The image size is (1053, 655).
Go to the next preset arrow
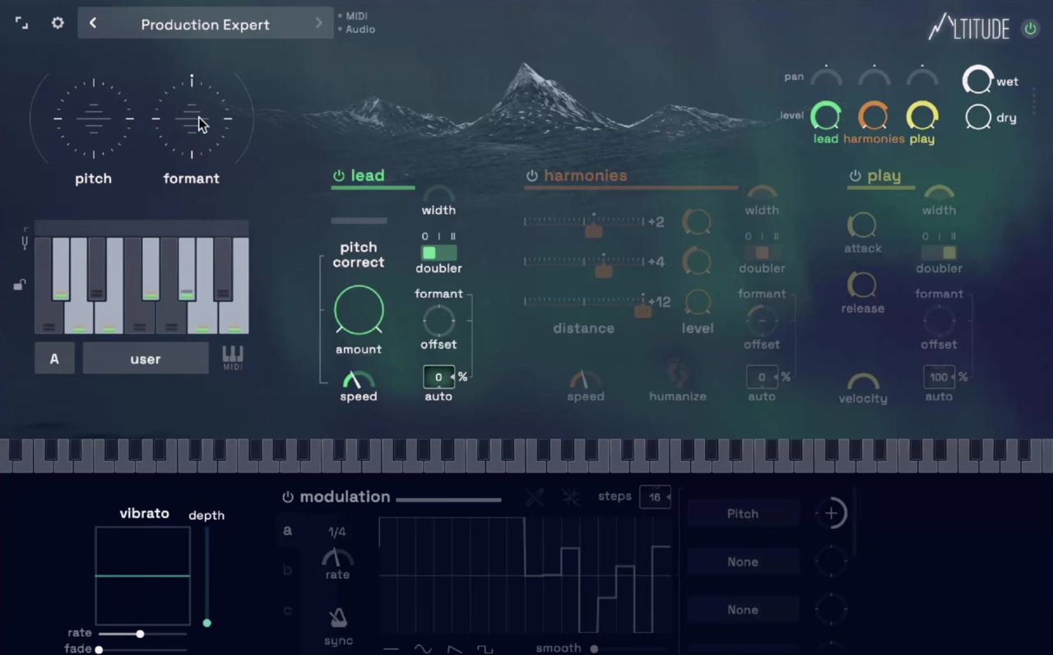[319, 23]
